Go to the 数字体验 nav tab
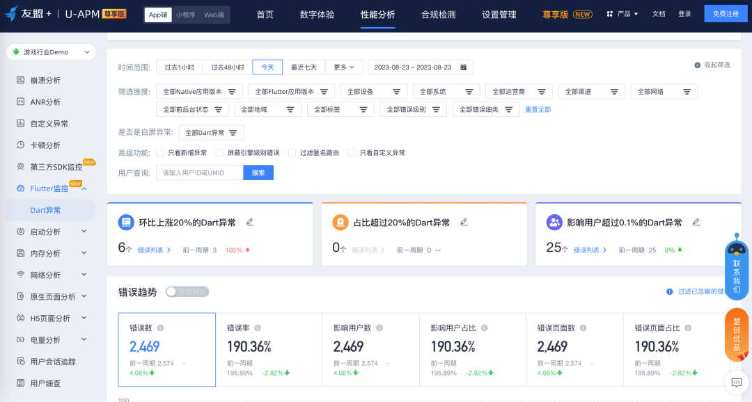This screenshot has height=402, width=752. 317,15
